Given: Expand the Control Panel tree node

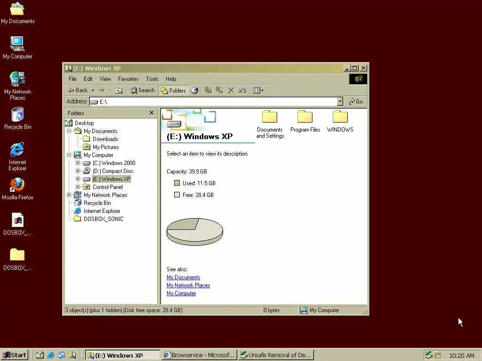Looking at the screenshot, I should (x=78, y=187).
